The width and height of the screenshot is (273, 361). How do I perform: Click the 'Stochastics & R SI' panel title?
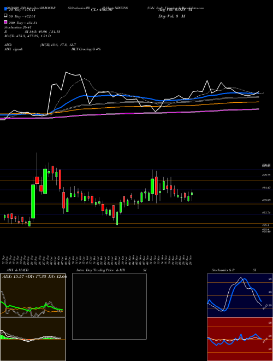[x=234, y=270]
